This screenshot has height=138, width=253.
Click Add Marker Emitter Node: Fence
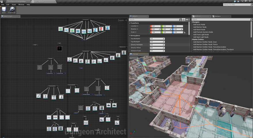tap(205, 45)
